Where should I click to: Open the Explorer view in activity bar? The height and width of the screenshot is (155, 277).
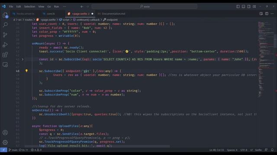(5, 15)
